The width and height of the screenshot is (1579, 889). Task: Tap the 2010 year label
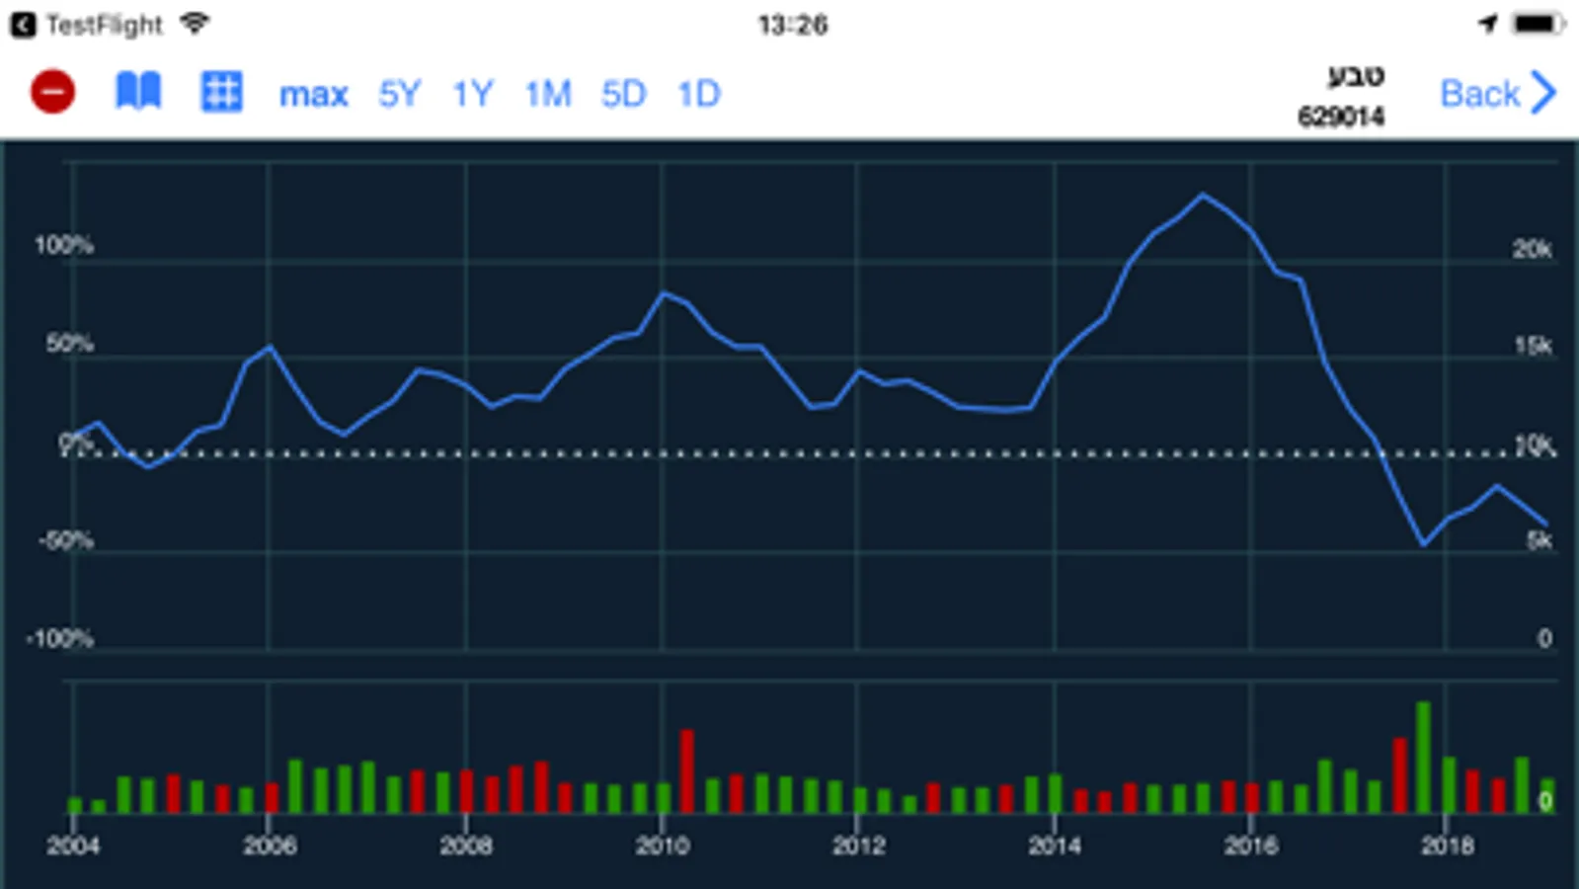click(x=663, y=846)
